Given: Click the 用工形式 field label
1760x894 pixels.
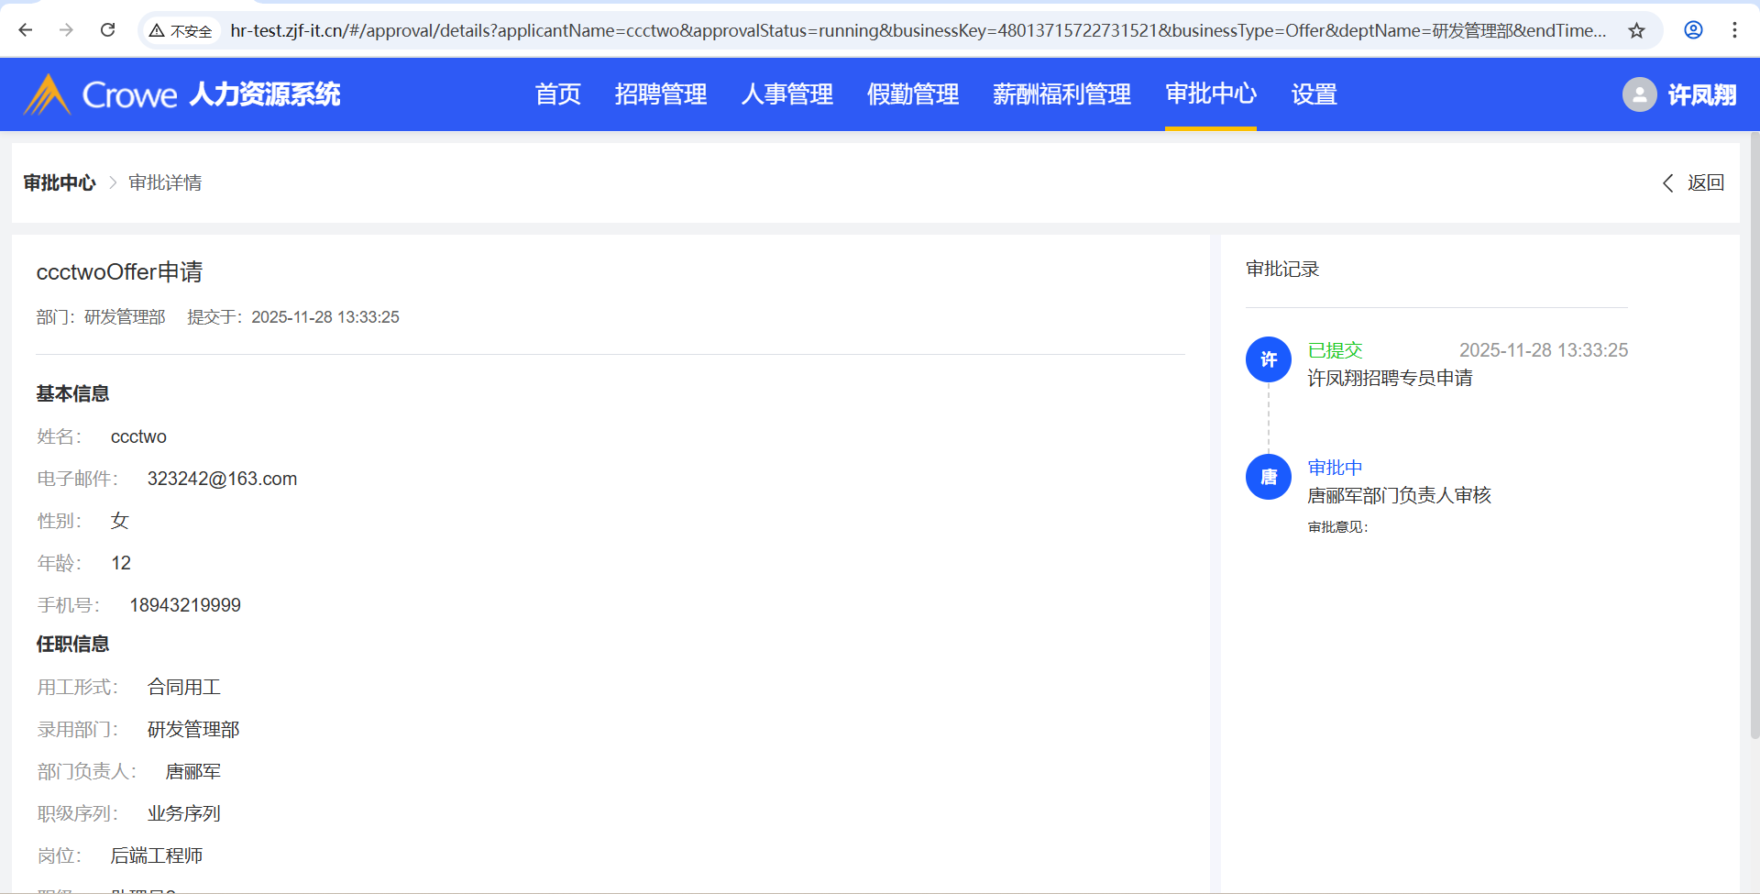Looking at the screenshot, I should 77,687.
